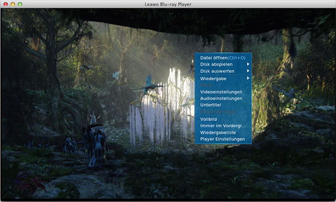Expand the "Wiedergabe" submenu

click(223, 78)
